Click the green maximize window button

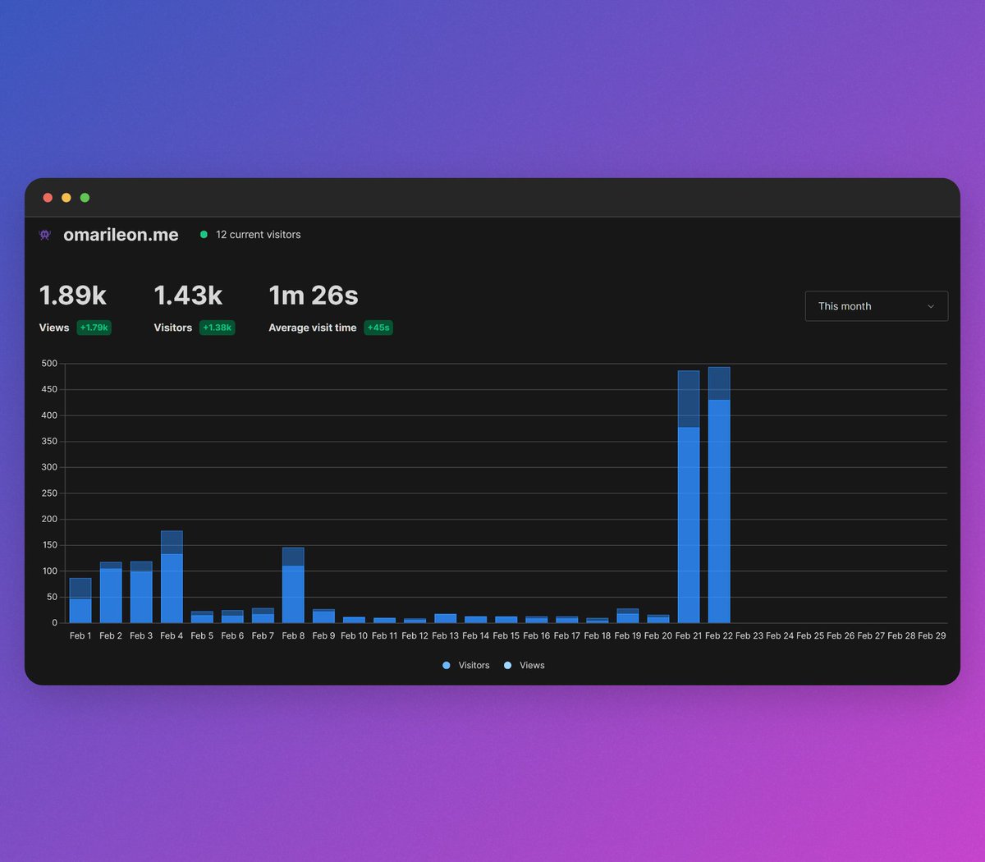(x=85, y=198)
